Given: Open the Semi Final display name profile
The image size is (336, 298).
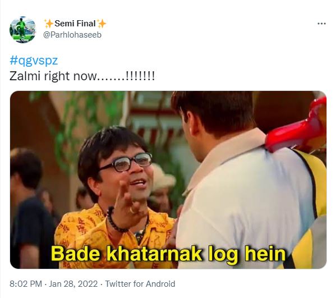Looking at the screenshot, I should tap(75, 24).
